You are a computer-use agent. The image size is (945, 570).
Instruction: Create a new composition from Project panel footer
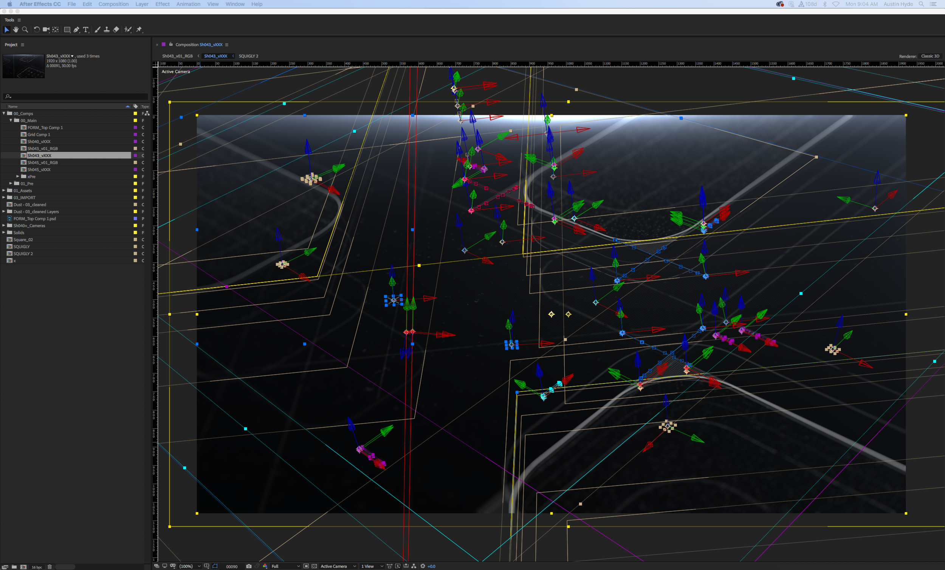23,567
